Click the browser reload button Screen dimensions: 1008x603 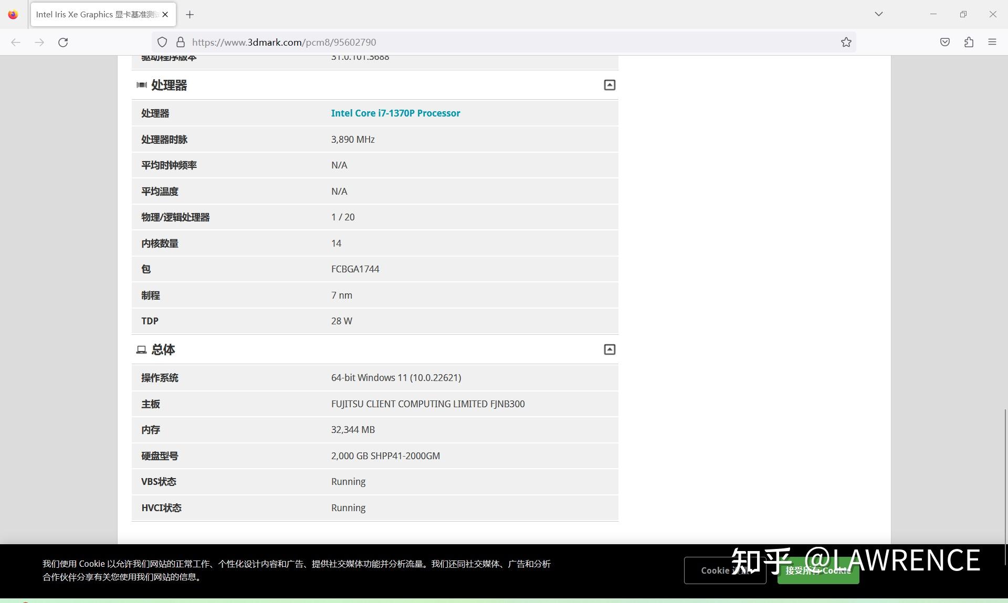click(63, 43)
